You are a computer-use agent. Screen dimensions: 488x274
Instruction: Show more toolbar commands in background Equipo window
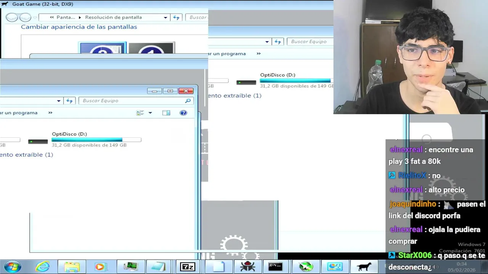(258, 54)
